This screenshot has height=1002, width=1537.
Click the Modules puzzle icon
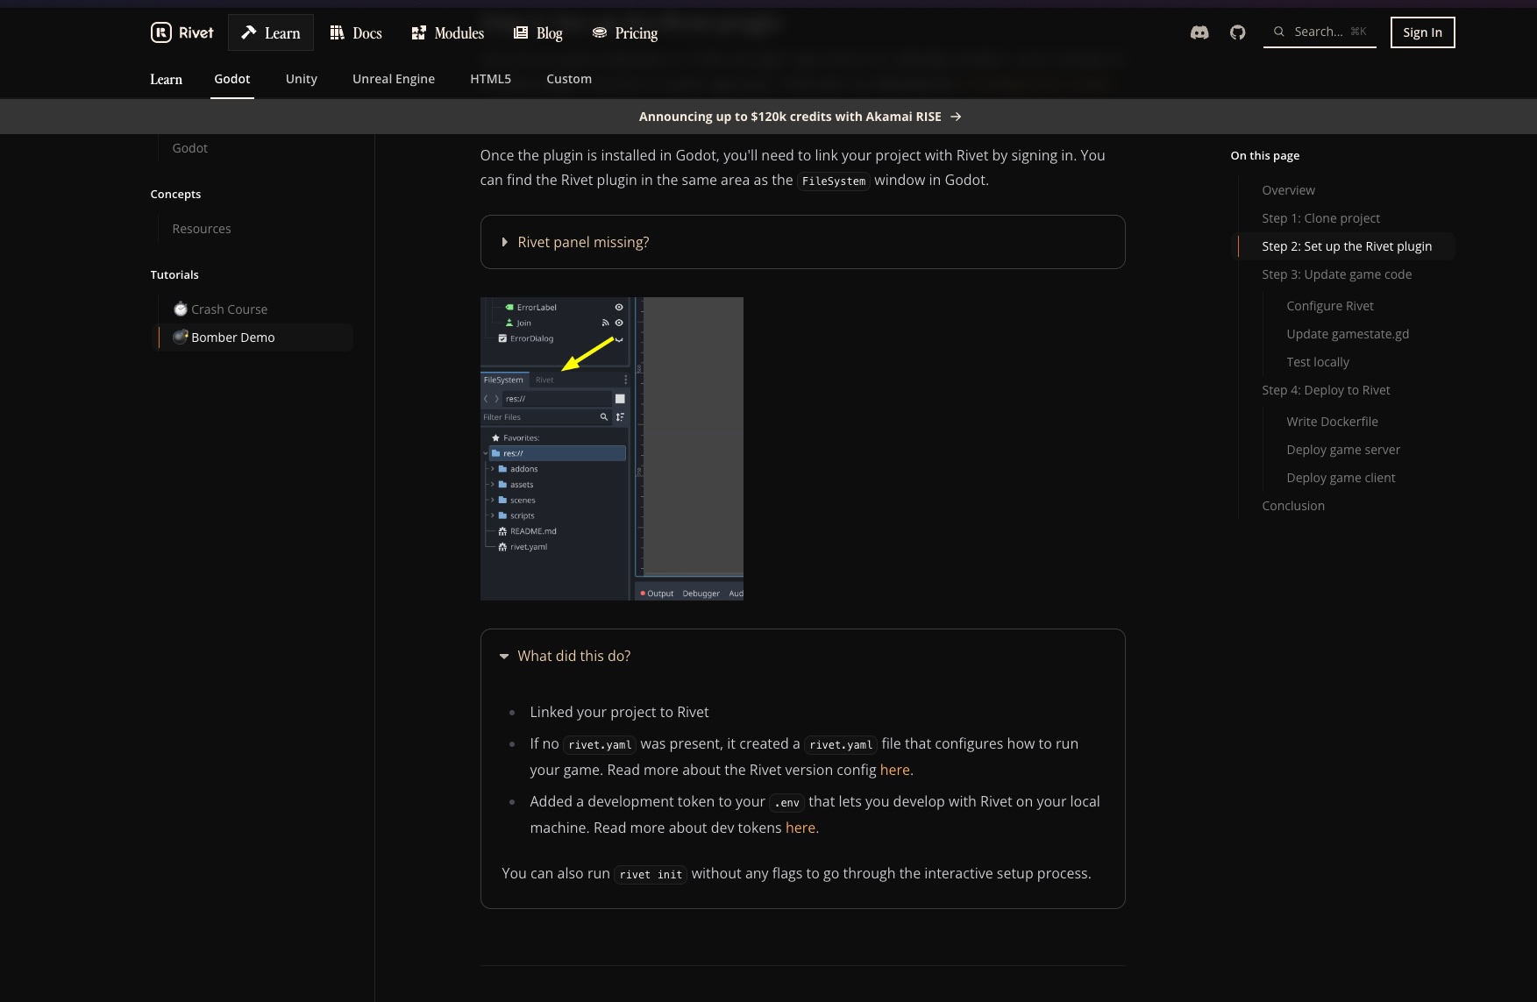pos(419,32)
